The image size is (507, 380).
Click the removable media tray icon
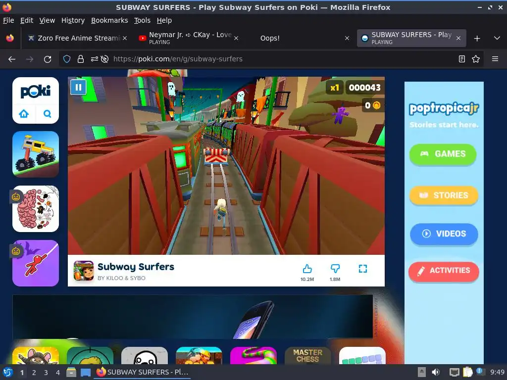(x=422, y=372)
